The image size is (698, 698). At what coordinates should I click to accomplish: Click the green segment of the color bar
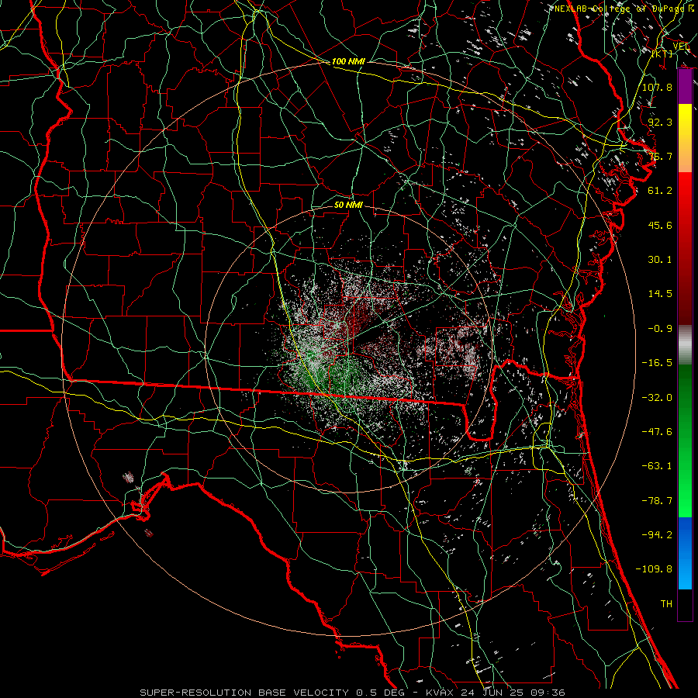tap(685, 441)
